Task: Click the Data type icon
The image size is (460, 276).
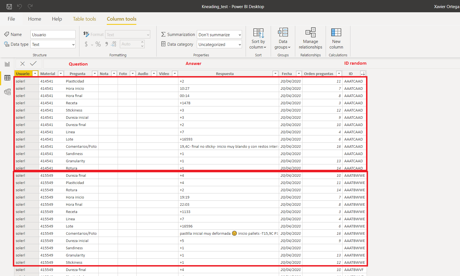Action: (7, 44)
